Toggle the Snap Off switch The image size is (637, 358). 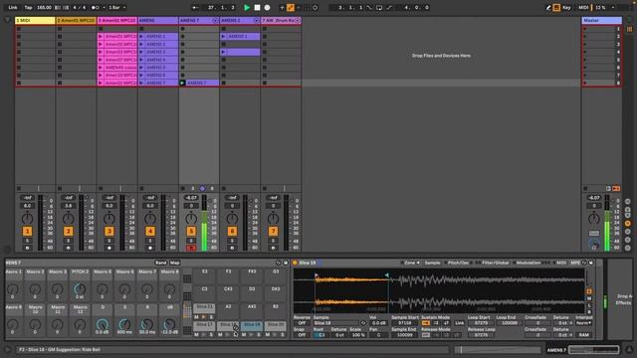[302, 335]
